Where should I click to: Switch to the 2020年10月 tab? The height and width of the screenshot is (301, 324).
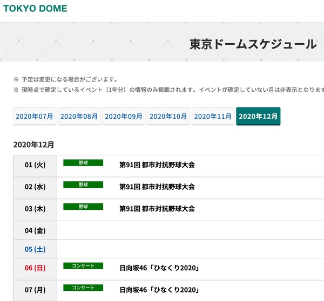coord(168,116)
